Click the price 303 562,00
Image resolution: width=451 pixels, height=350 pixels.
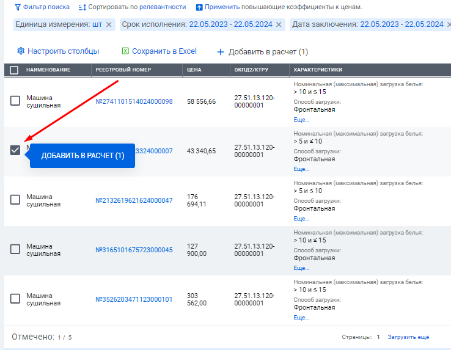point(197,299)
